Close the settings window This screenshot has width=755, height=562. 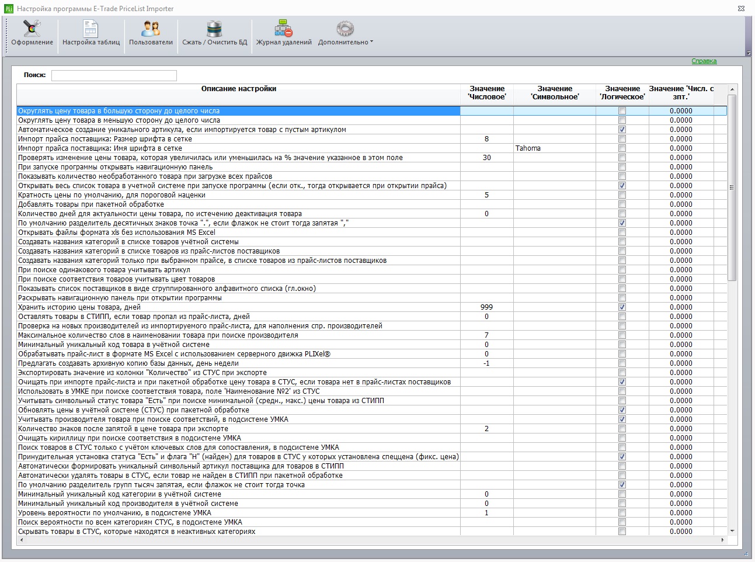coord(741,8)
